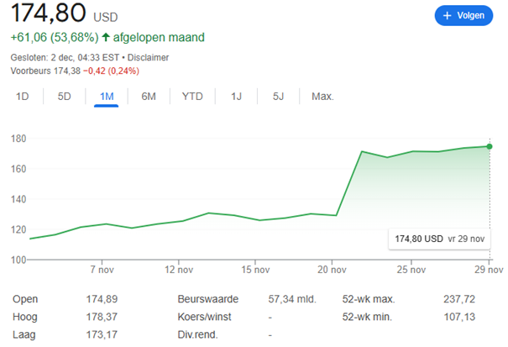Follow the stock with Volgen button
508x347 pixels.
[x=463, y=16]
